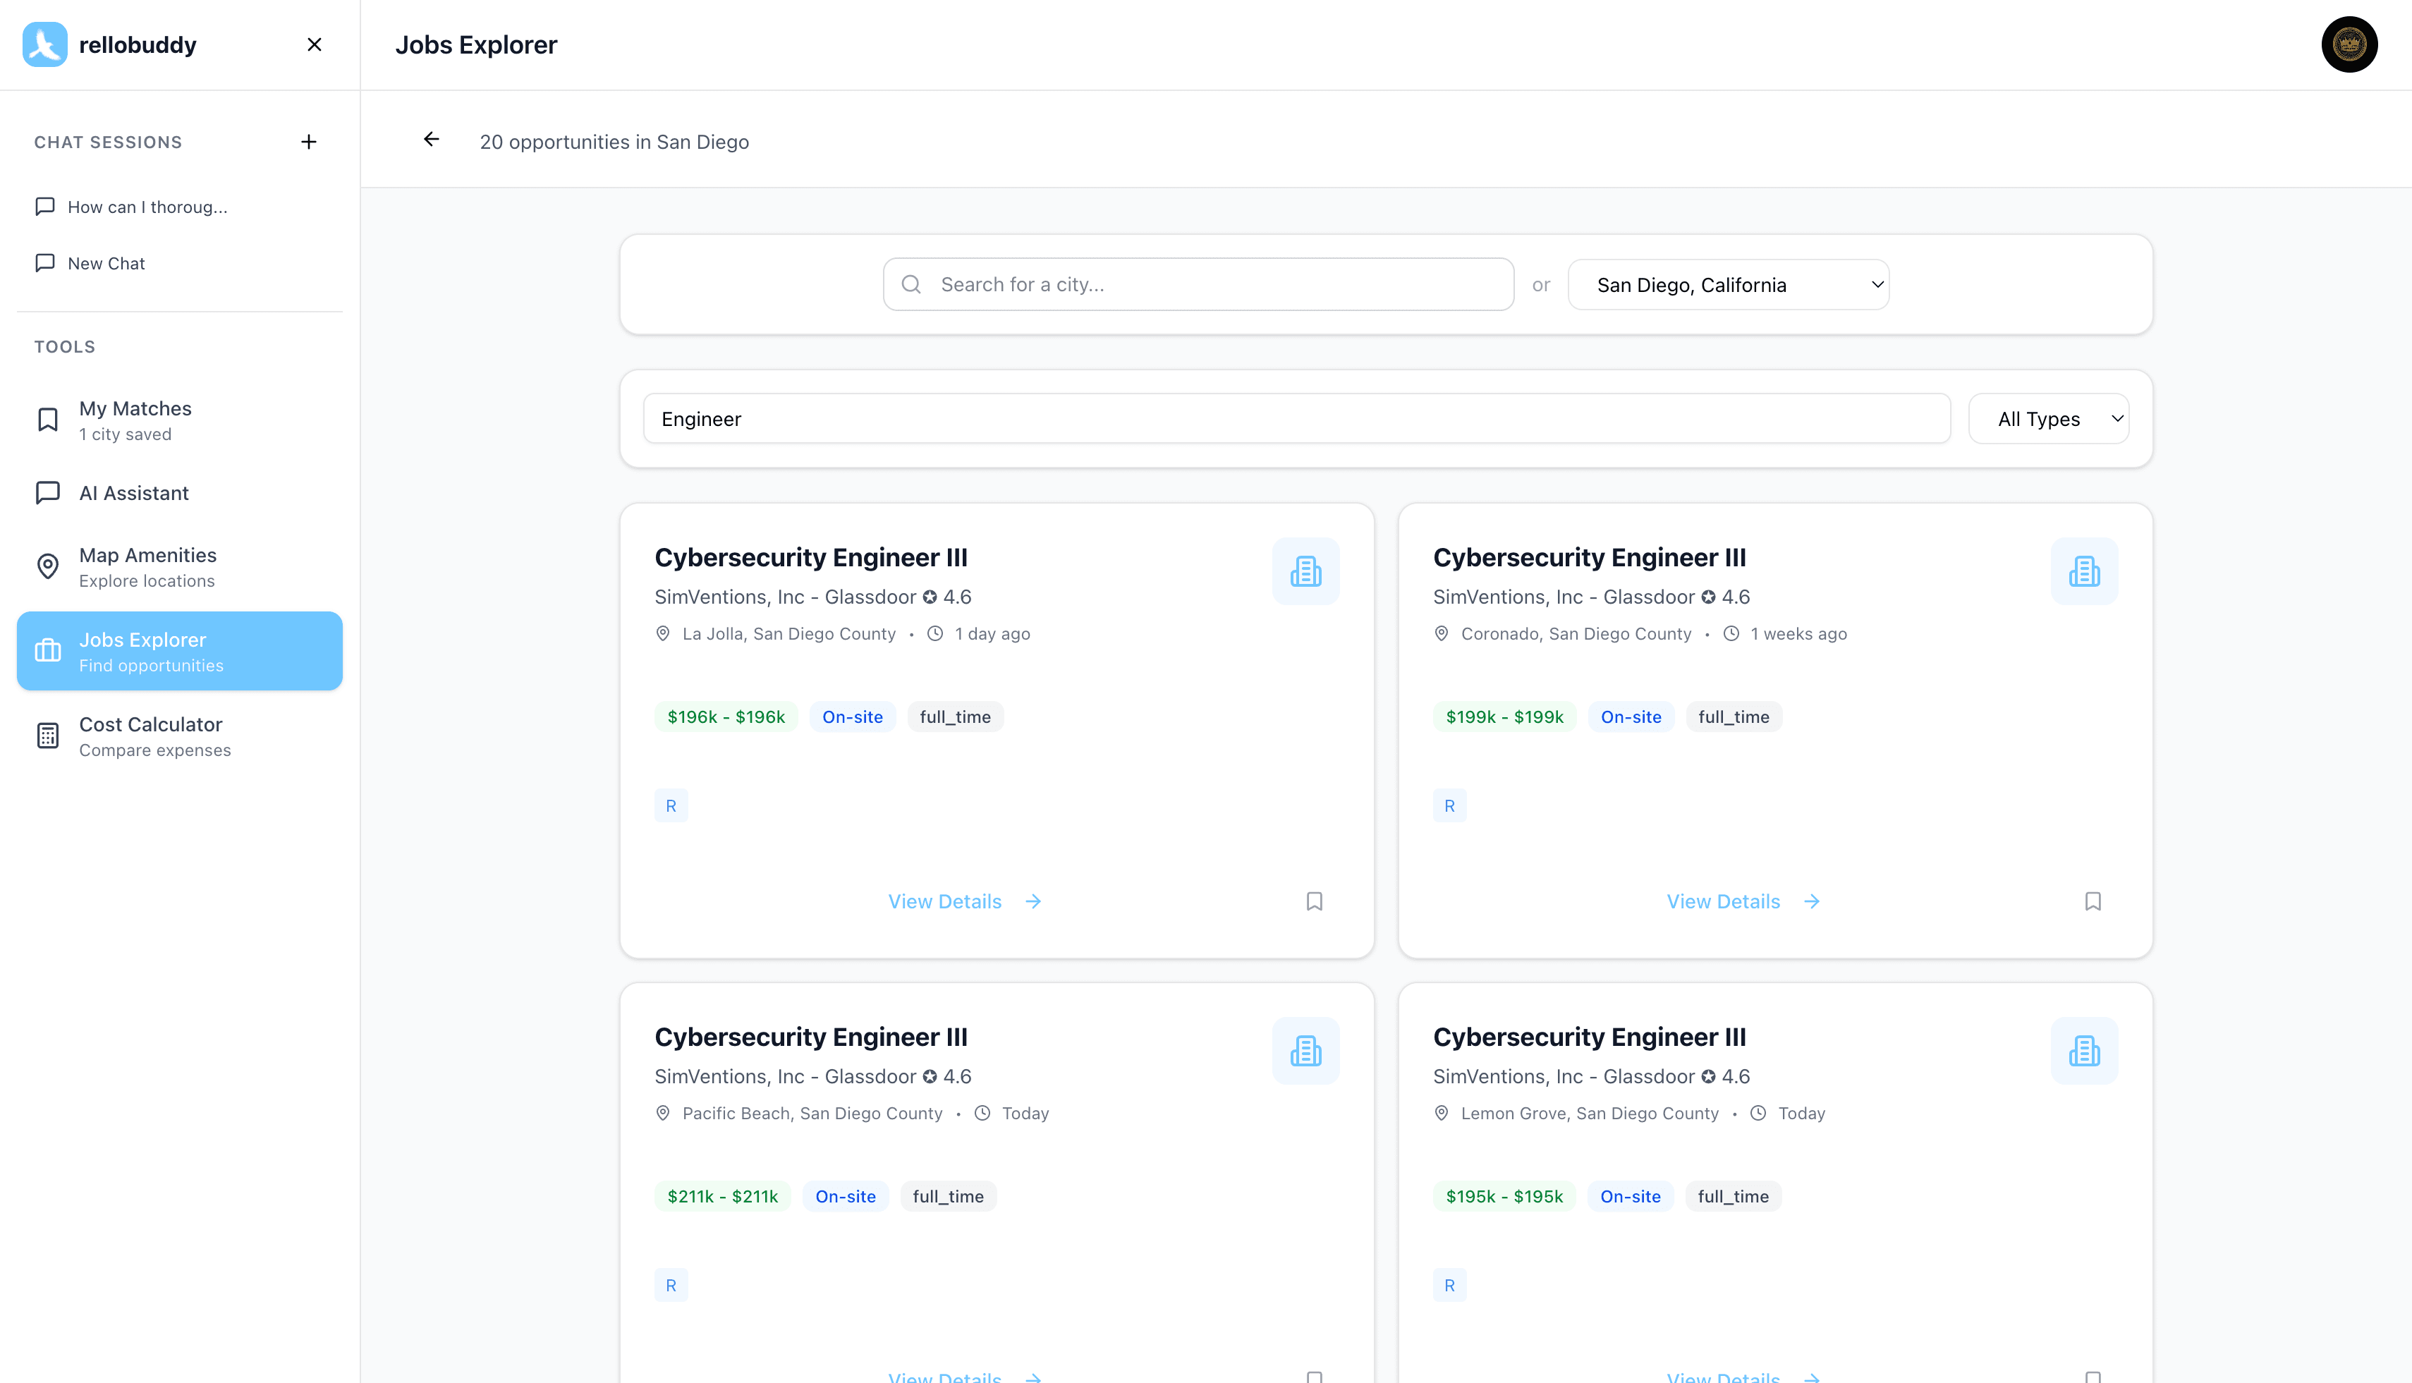Bookmark the La Jolla Cybersecurity Engineer job

coord(1314,901)
